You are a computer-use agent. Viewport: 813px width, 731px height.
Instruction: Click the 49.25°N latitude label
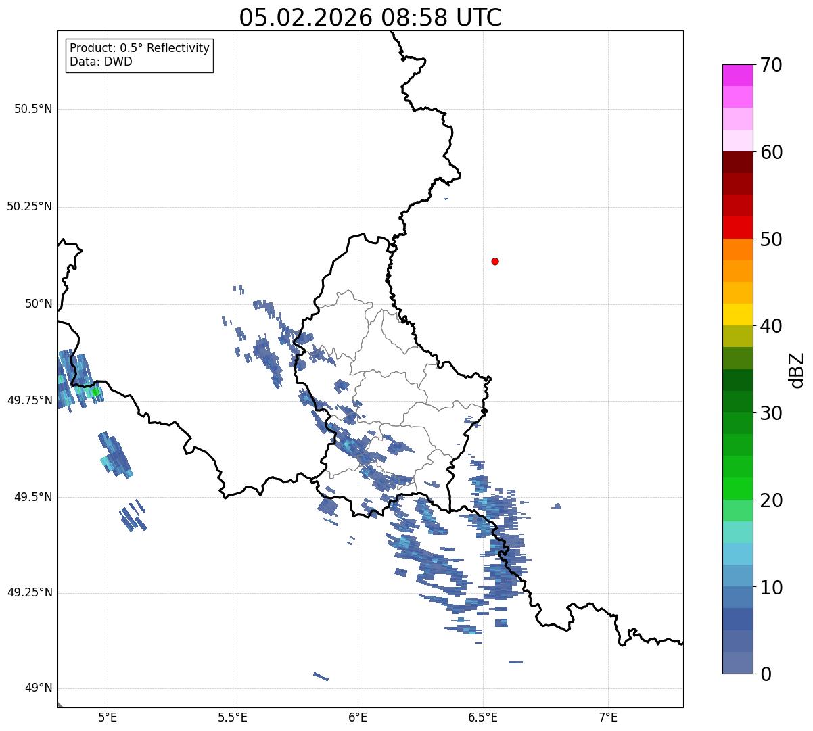[29, 593]
